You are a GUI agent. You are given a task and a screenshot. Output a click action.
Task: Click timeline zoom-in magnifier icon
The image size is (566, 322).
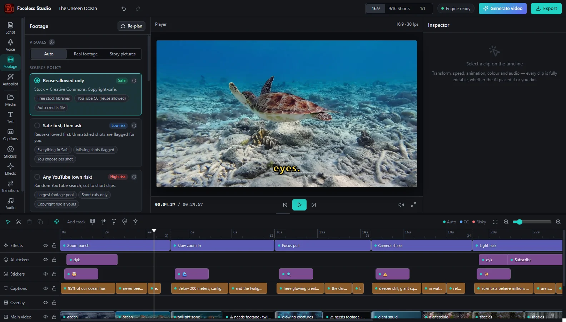(558, 222)
